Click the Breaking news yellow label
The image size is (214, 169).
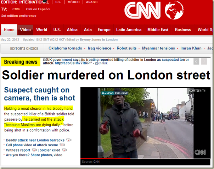click(x=21, y=62)
